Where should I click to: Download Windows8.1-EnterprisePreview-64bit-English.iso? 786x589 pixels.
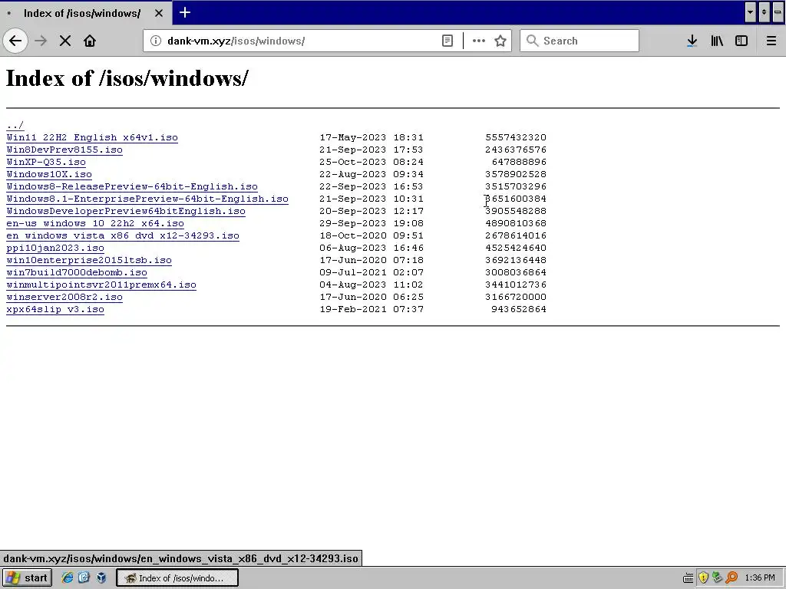[147, 199]
